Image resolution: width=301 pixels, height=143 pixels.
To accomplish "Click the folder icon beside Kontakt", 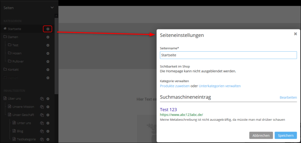I will [5, 69].
